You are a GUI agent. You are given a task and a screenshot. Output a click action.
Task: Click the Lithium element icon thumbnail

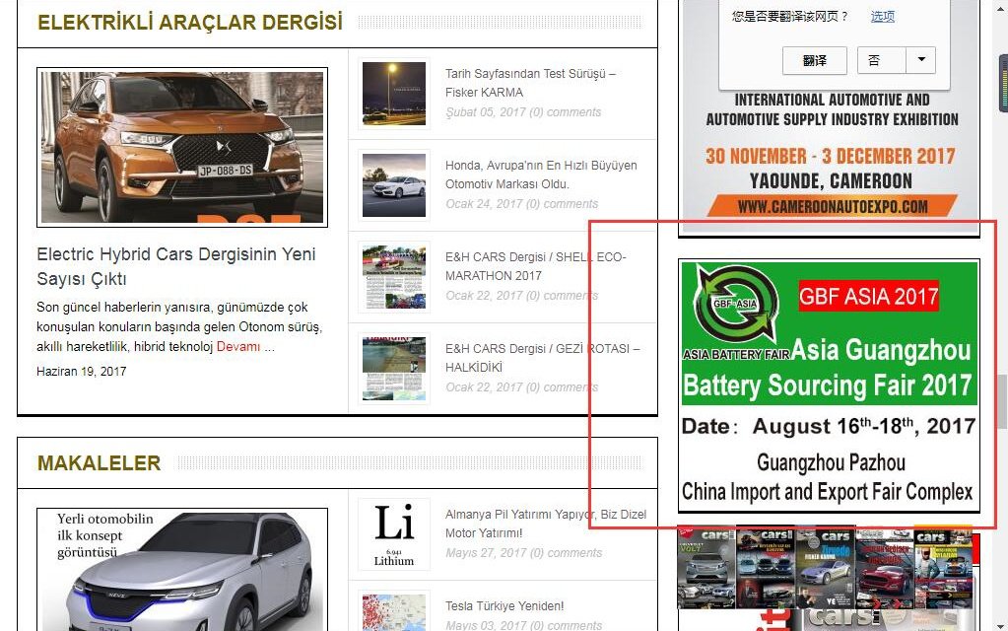pos(393,533)
